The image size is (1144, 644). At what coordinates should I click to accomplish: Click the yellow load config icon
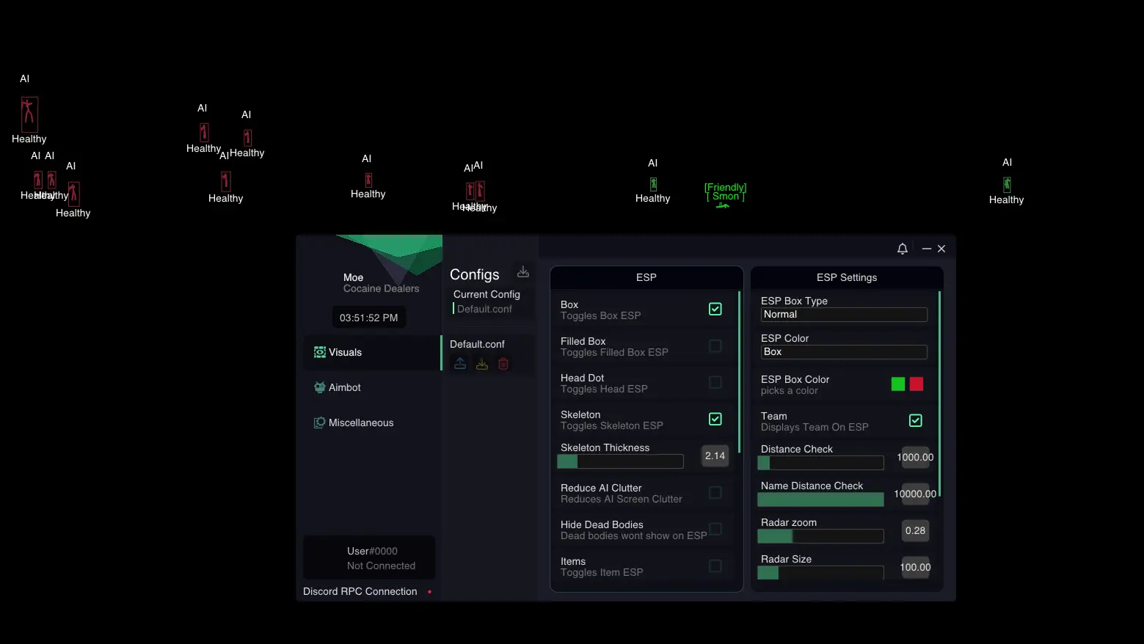(481, 363)
